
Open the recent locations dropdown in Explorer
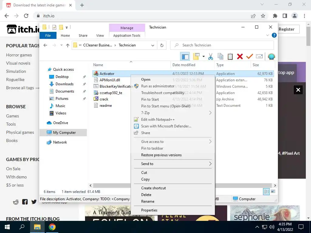tap(61, 46)
